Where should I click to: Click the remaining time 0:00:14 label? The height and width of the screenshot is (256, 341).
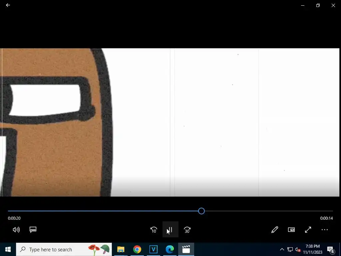click(326, 218)
